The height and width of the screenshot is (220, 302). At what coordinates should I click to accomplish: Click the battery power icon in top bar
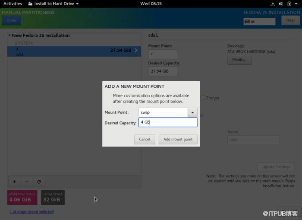coord(289,3)
